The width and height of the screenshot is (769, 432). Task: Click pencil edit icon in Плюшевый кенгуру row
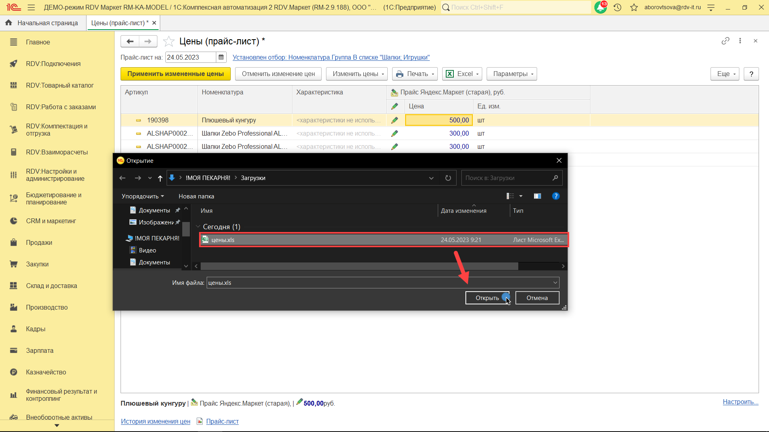click(x=395, y=120)
